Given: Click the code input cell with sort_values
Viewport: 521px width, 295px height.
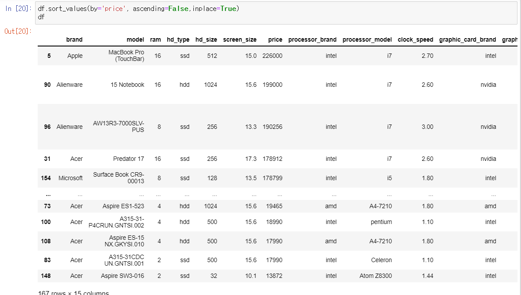Looking at the screenshot, I should [x=276, y=13].
